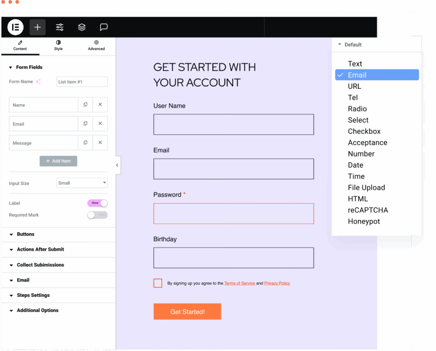
Task: Choose Date field type option
Action: pos(377,165)
